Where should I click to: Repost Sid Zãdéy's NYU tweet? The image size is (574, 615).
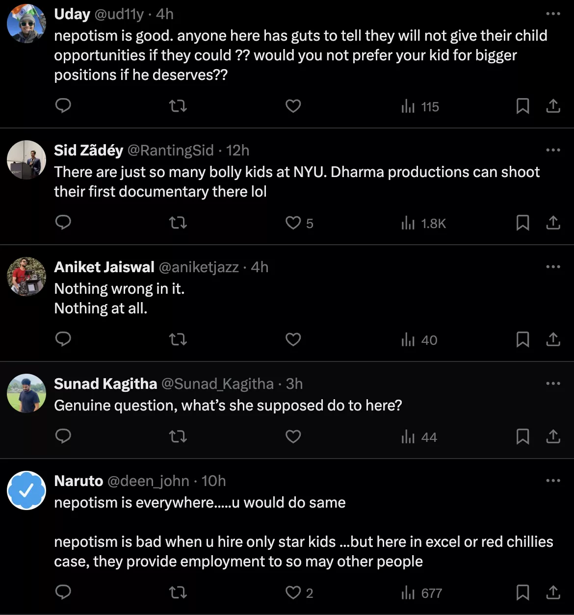coord(178,223)
